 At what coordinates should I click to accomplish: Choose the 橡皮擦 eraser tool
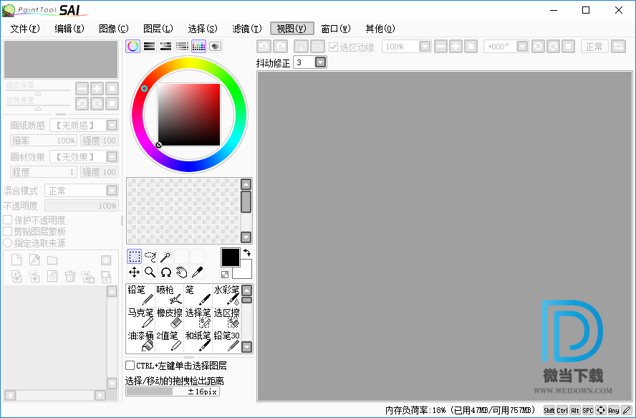click(169, 318)
